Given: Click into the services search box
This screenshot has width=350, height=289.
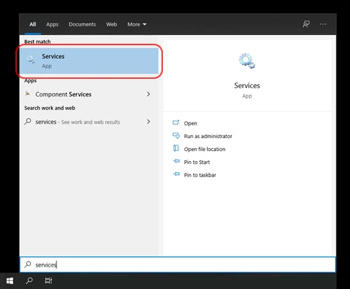Looking at the screenshot, I should click(x=178, y=265).
